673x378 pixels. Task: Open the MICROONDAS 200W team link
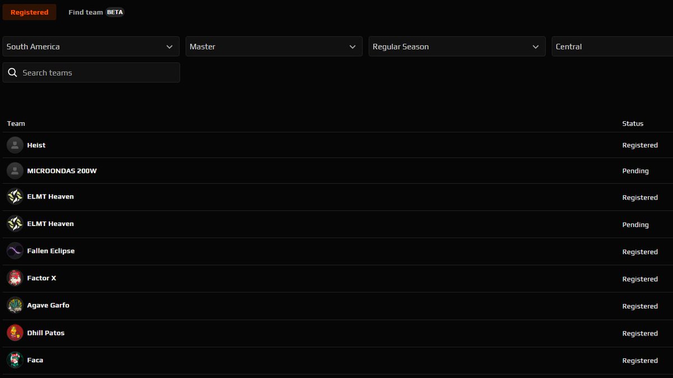[x=62, y=171]
